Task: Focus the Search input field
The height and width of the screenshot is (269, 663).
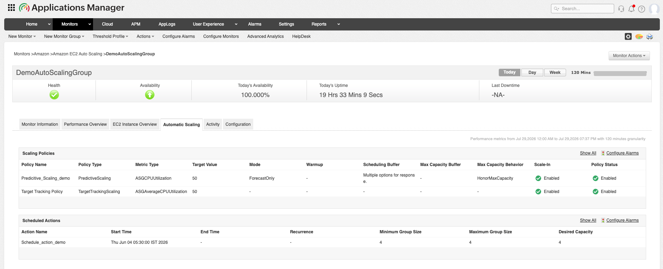Action: pyautogui.click(x=583, y=9)
